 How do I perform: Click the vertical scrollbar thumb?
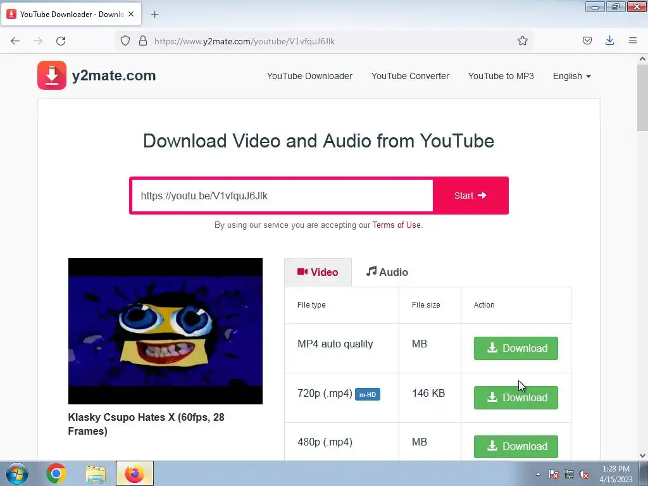pyautogui.click(x=642, y=97)
